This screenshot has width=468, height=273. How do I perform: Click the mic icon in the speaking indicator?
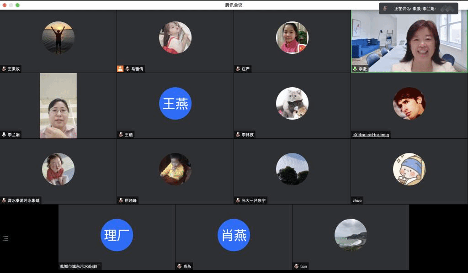385,9
